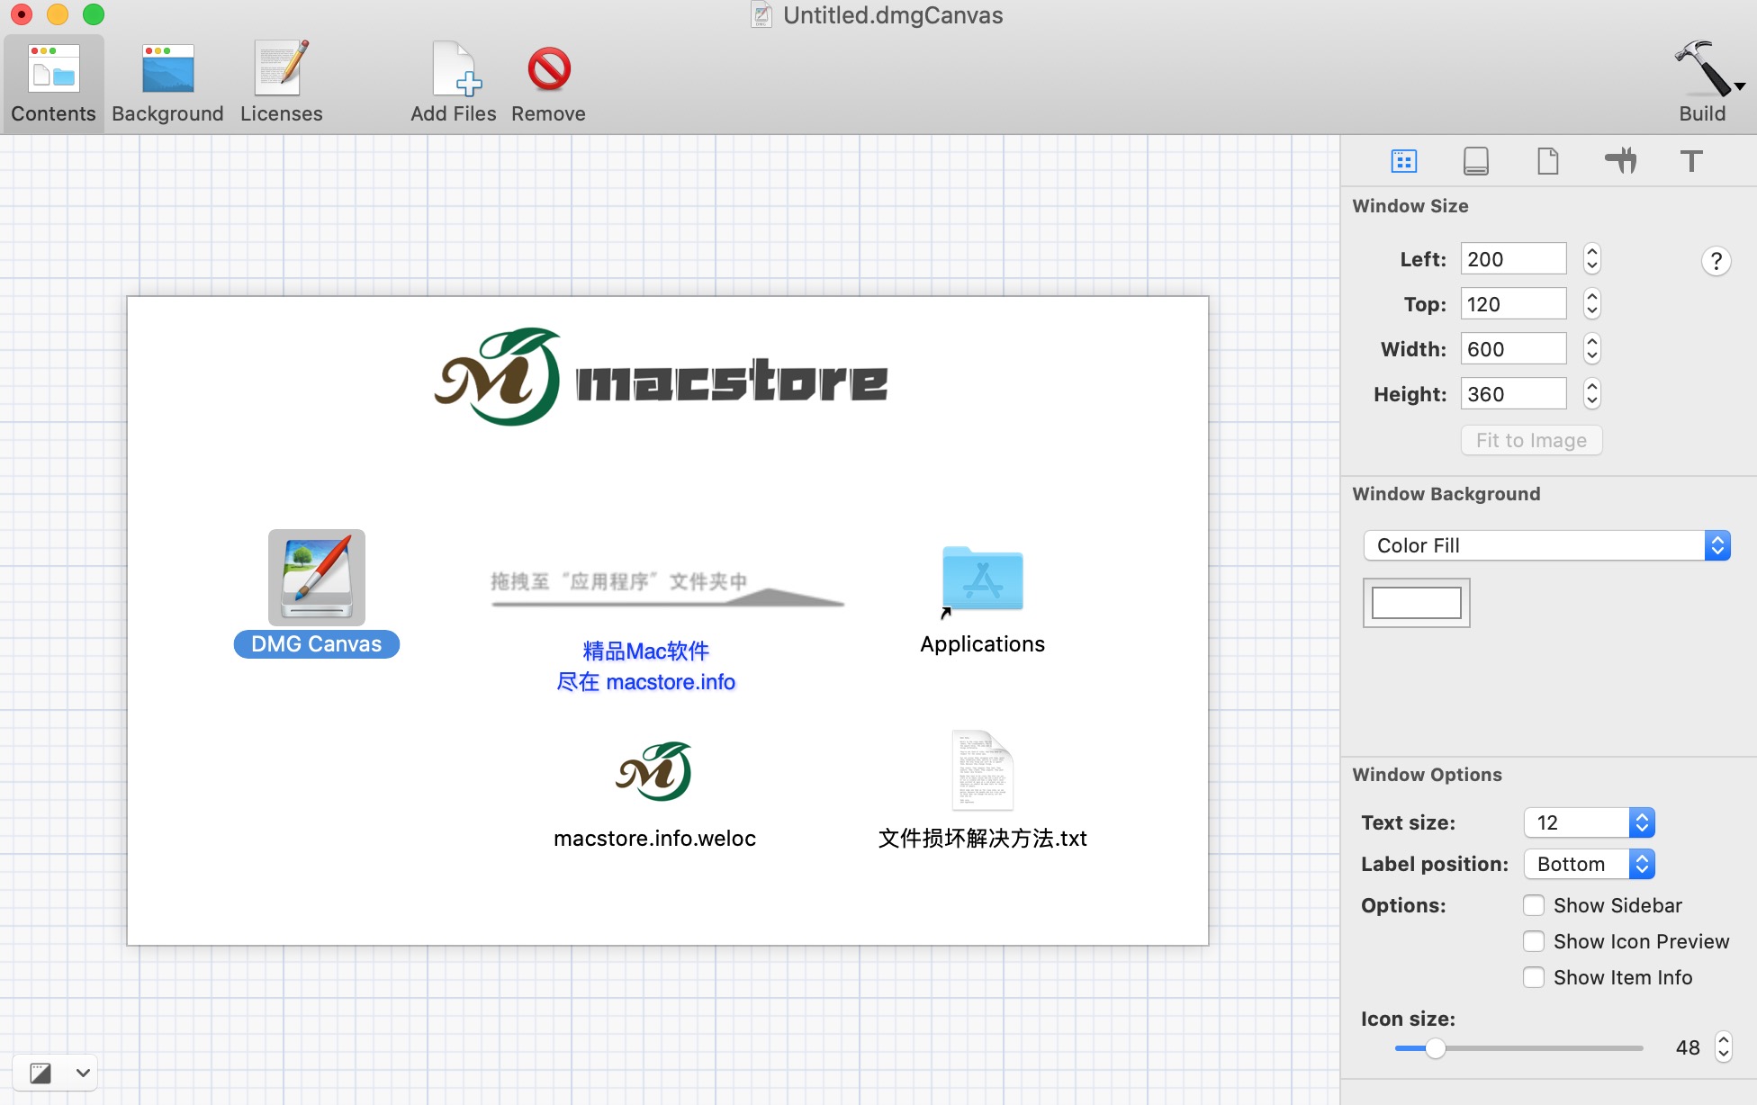1757x1105 pixels.
Task: Open the Text size dropdown
Action: pyautogui.click(x=1589, y=822)
